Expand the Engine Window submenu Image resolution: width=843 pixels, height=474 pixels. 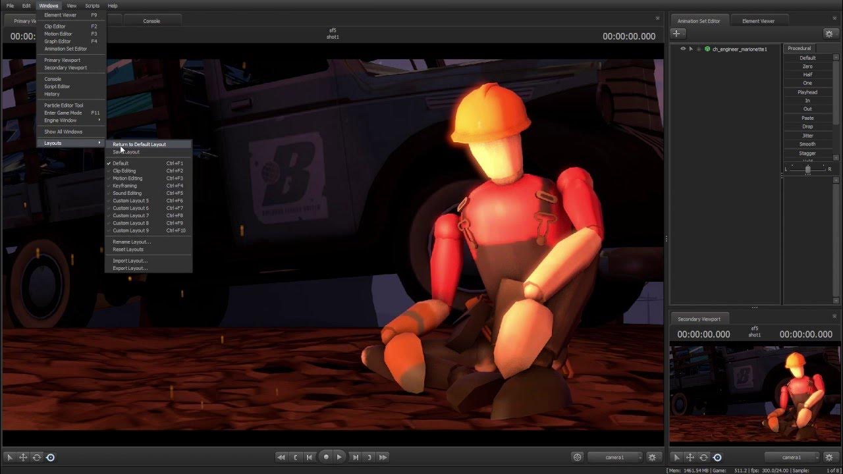(x=70, y=120)
